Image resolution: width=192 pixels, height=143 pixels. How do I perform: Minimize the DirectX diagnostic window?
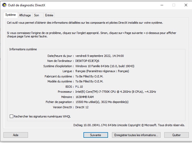tap(162, 5)
